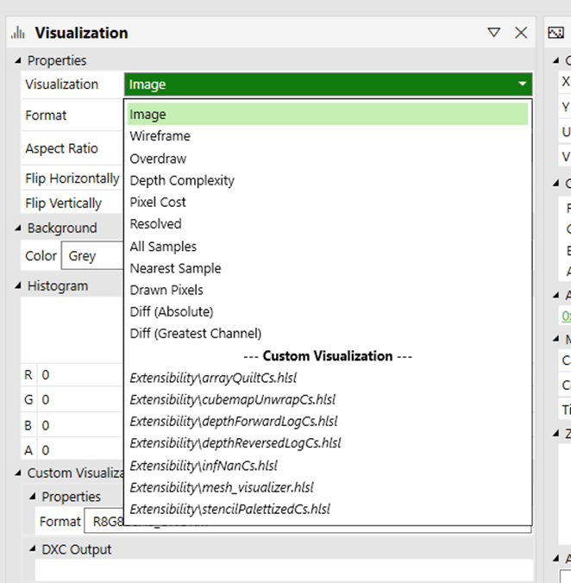Click the Flip Vertically property label
571x583 pixels.
(x=63, y=204)
